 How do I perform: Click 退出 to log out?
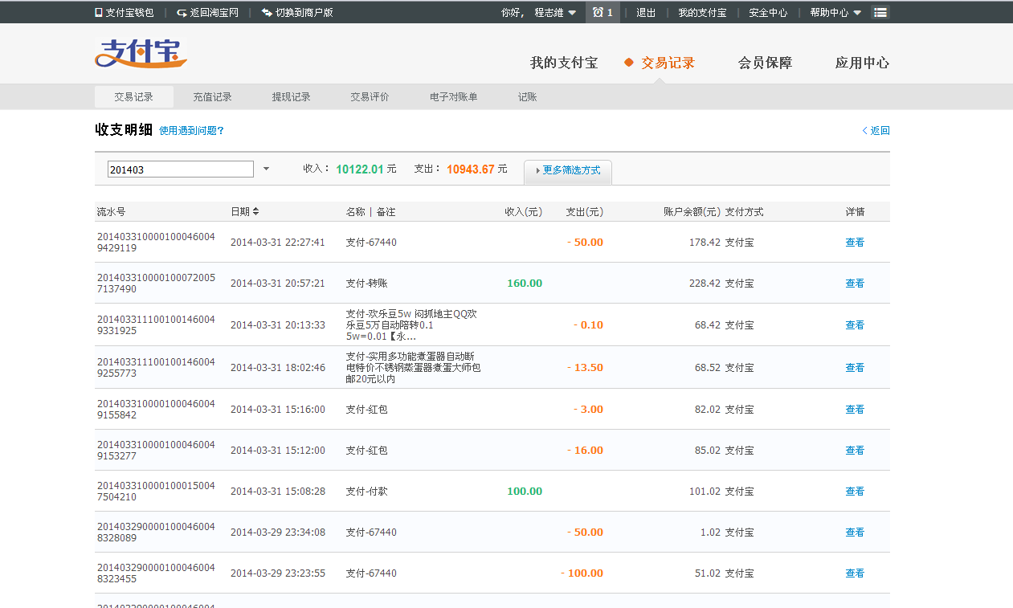(x=646, y=13)
